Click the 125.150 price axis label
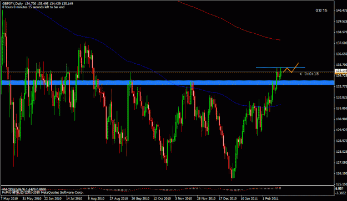 [x=341, y=184]
